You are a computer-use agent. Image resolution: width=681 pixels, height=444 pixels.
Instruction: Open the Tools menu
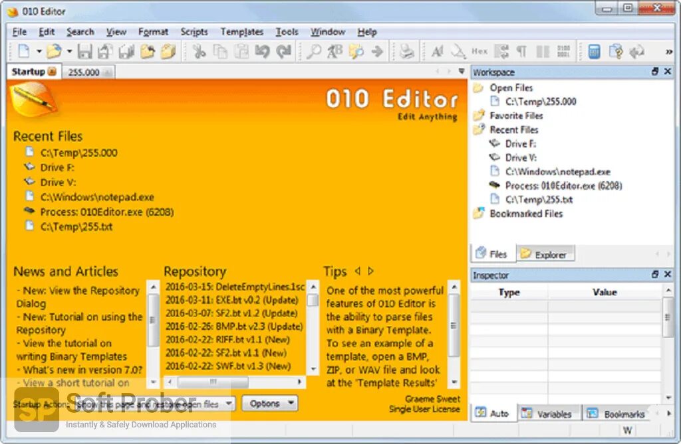coord(287,32)
